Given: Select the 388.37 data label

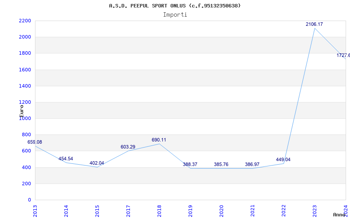Looking at the screenshot, I should point(190,164).
